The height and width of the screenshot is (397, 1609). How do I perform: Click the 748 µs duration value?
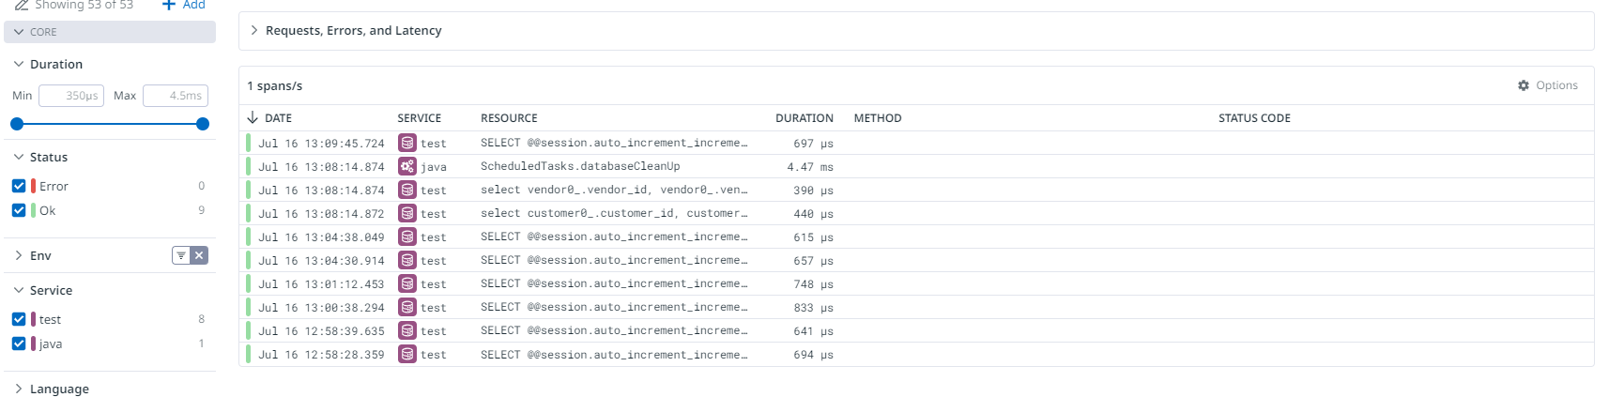point(813,284)
